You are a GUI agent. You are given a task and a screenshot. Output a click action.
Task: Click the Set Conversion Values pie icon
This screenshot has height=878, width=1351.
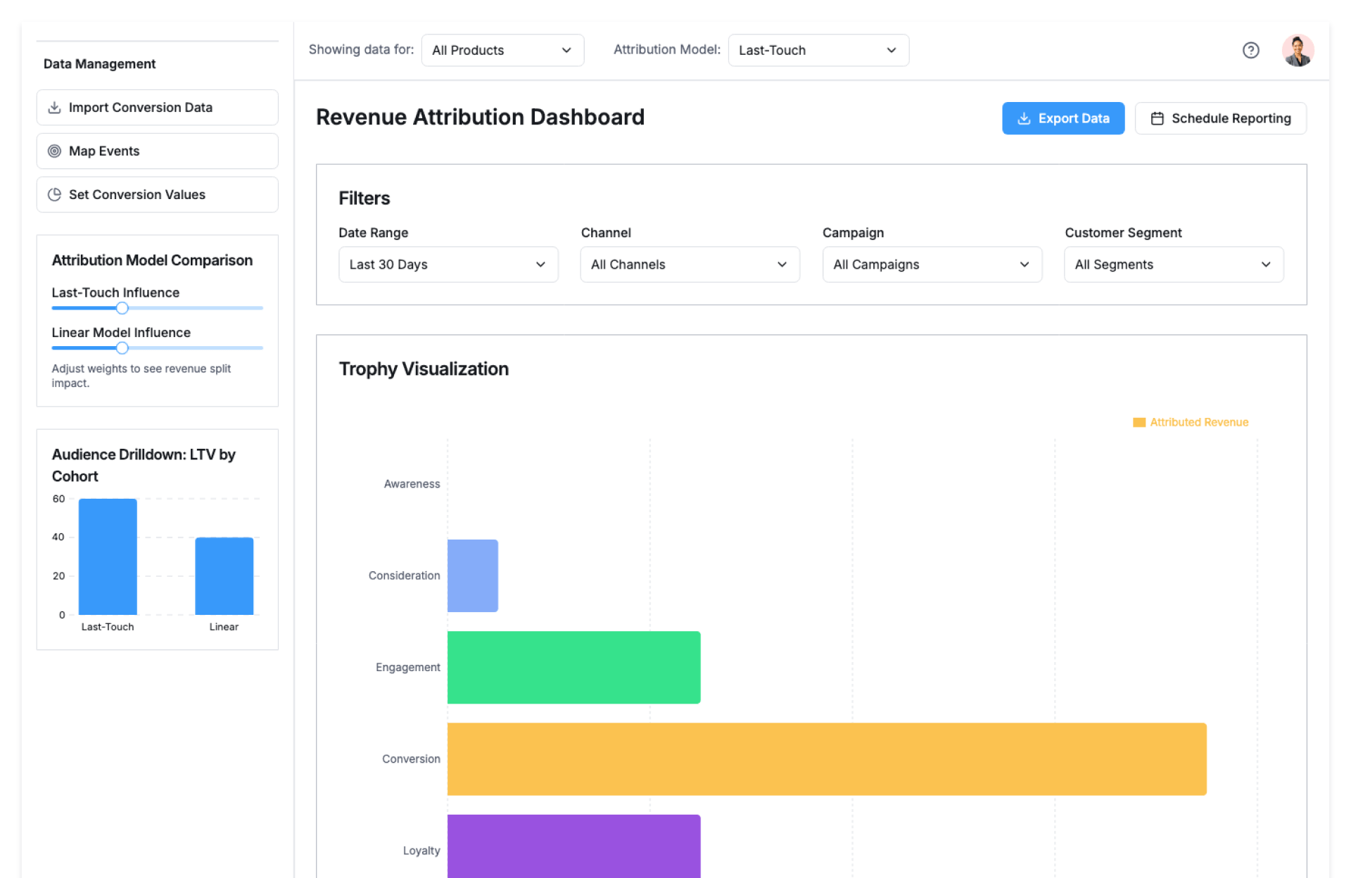(x=54, y=195)
